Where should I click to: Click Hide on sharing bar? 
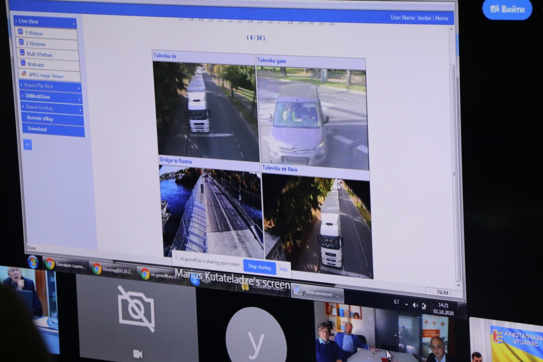click(x=283, y=269)
